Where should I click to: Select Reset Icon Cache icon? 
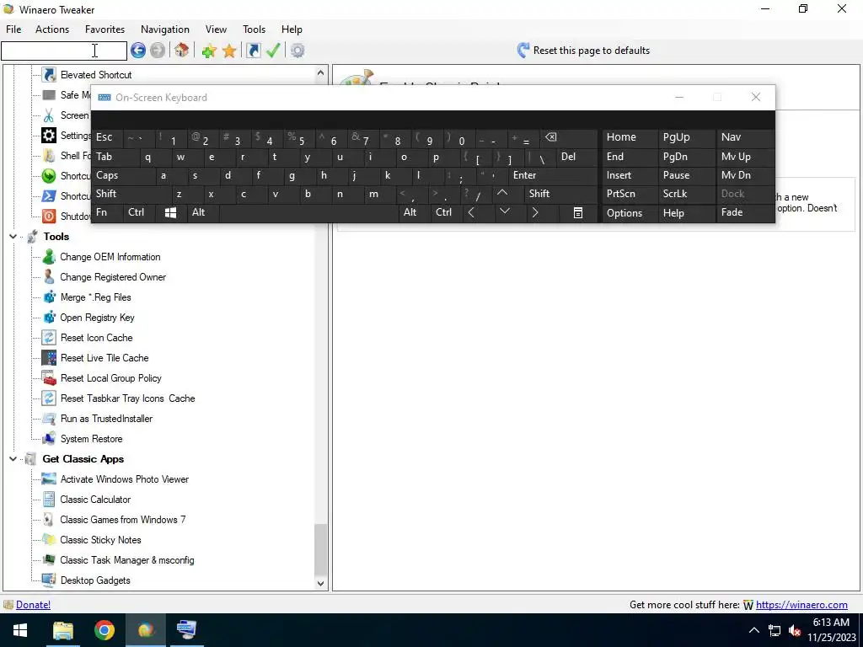[49, 338]
